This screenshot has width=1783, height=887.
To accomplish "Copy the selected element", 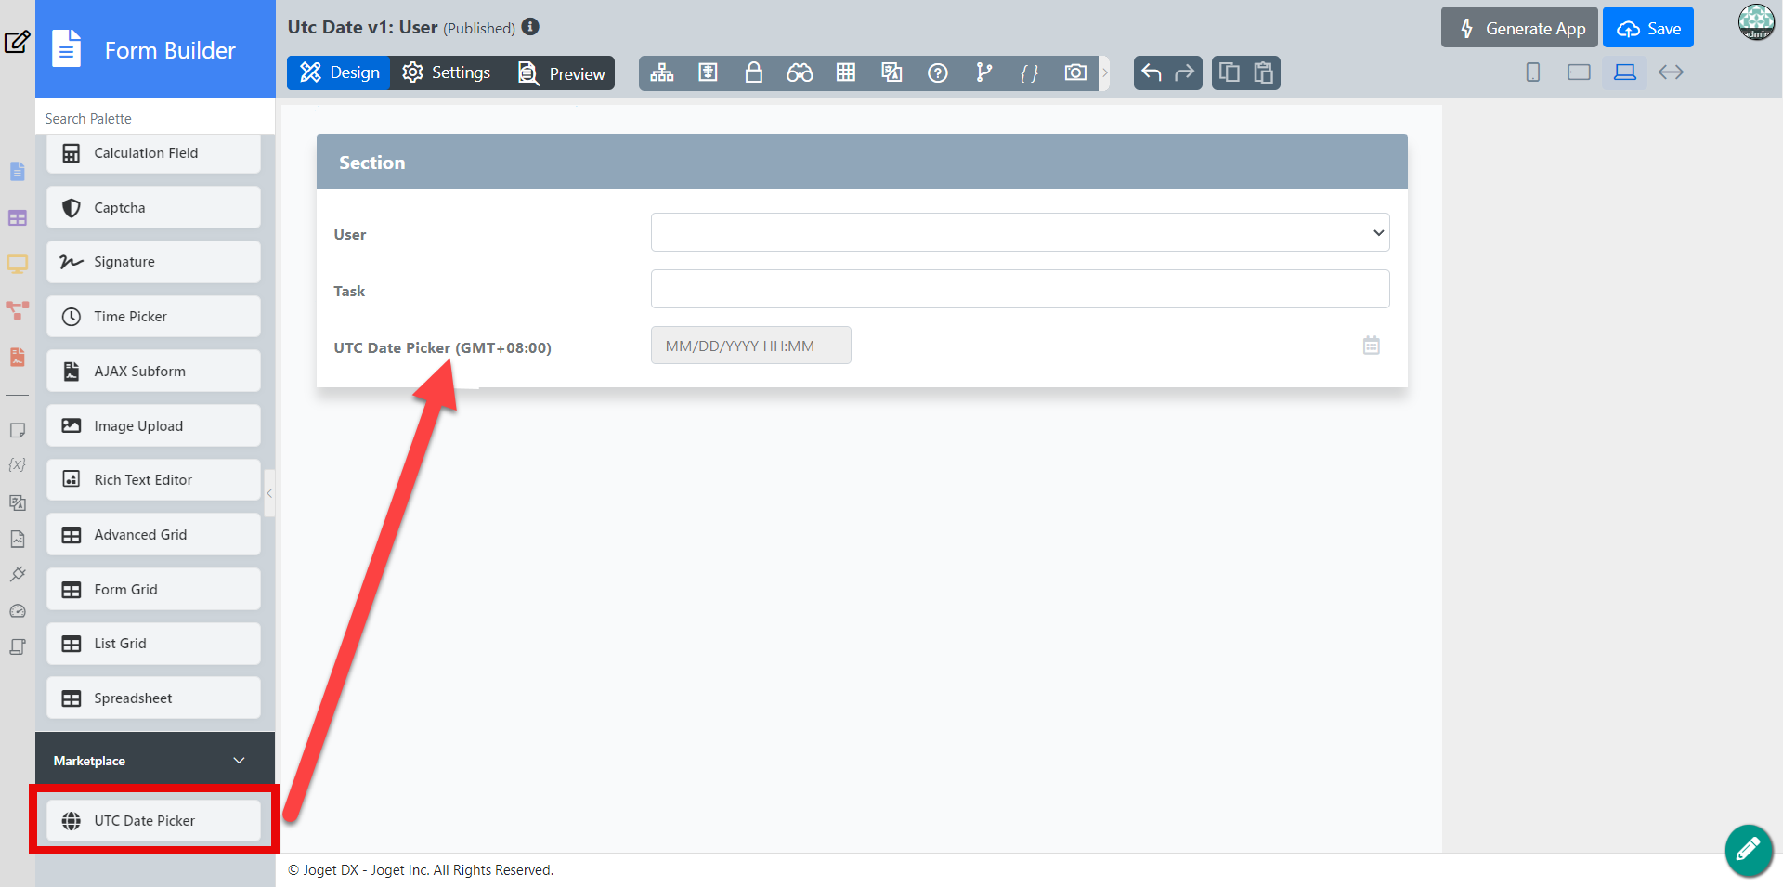I will pos(1230,72).
